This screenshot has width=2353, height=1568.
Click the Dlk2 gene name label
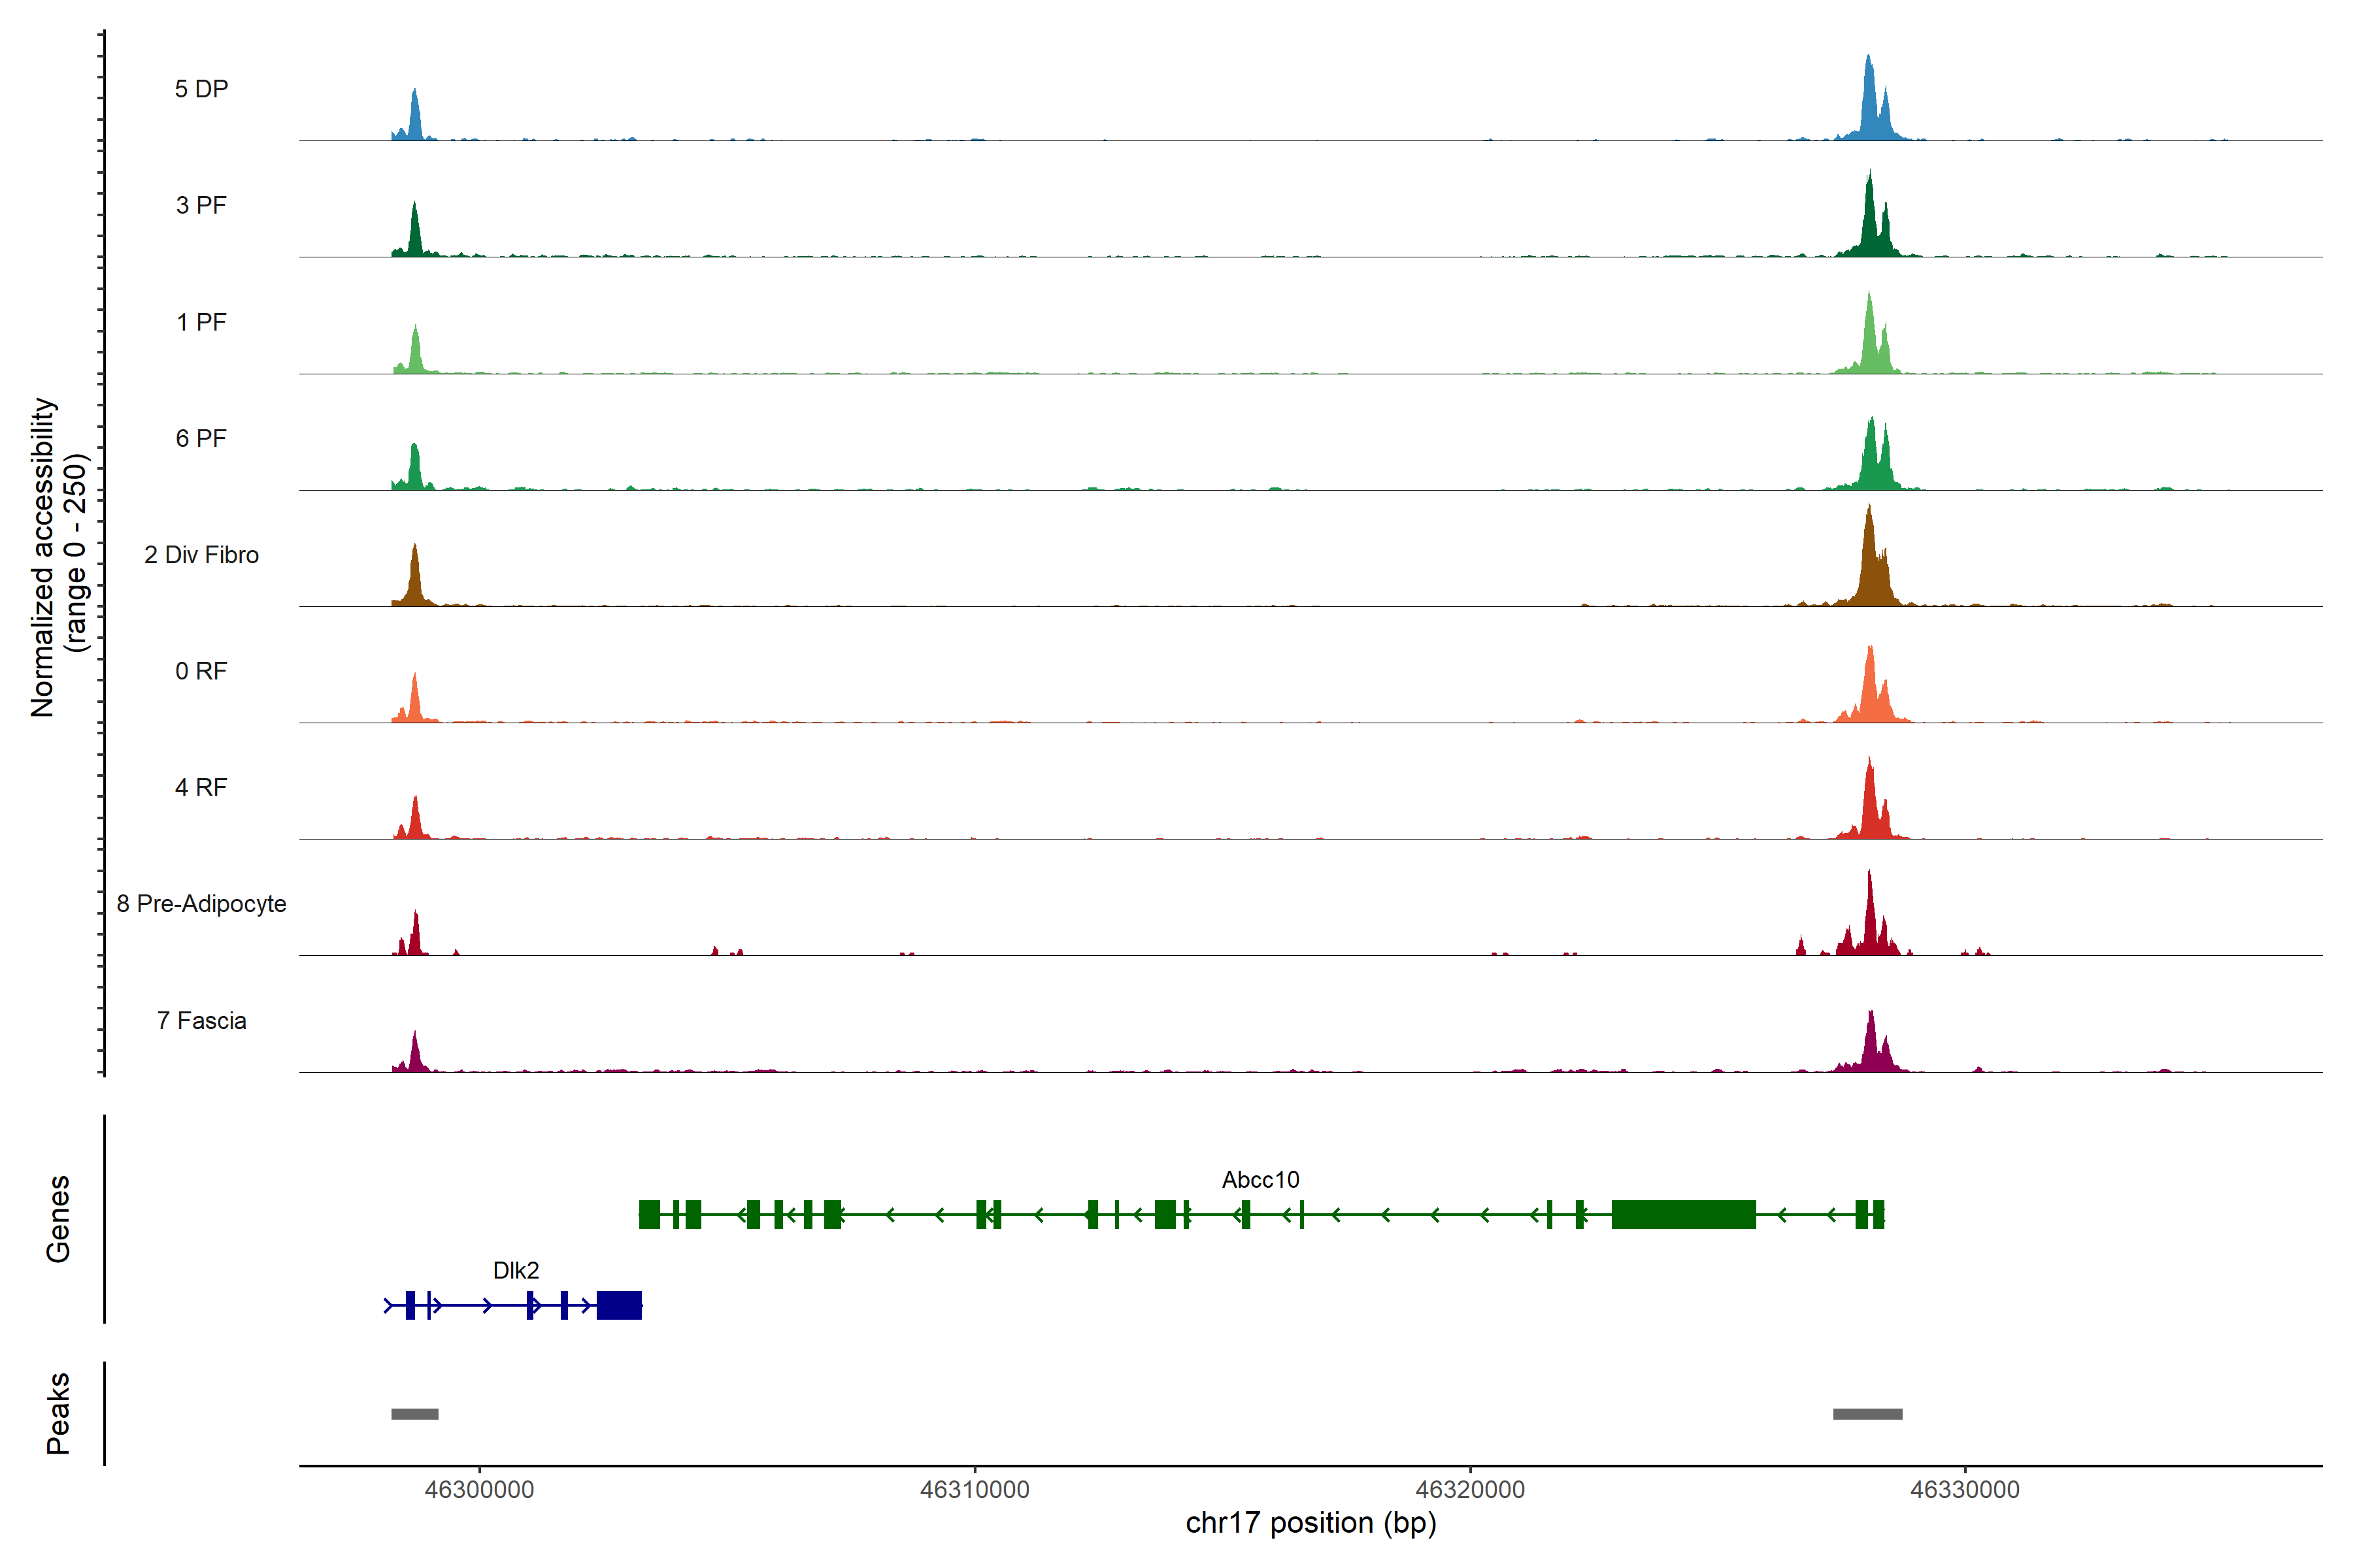pyautogui.click(x=516, y=1271)
